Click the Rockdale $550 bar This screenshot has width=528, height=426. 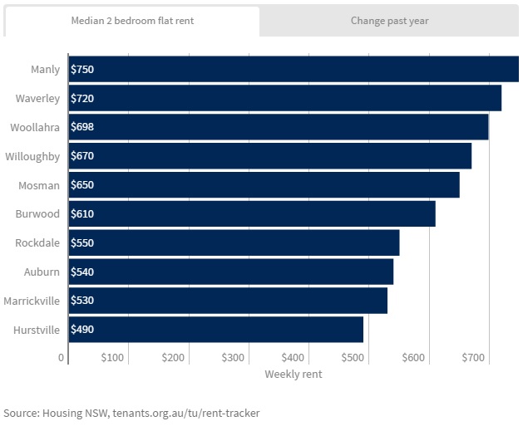pyautogui.click(x=234, y=242)
